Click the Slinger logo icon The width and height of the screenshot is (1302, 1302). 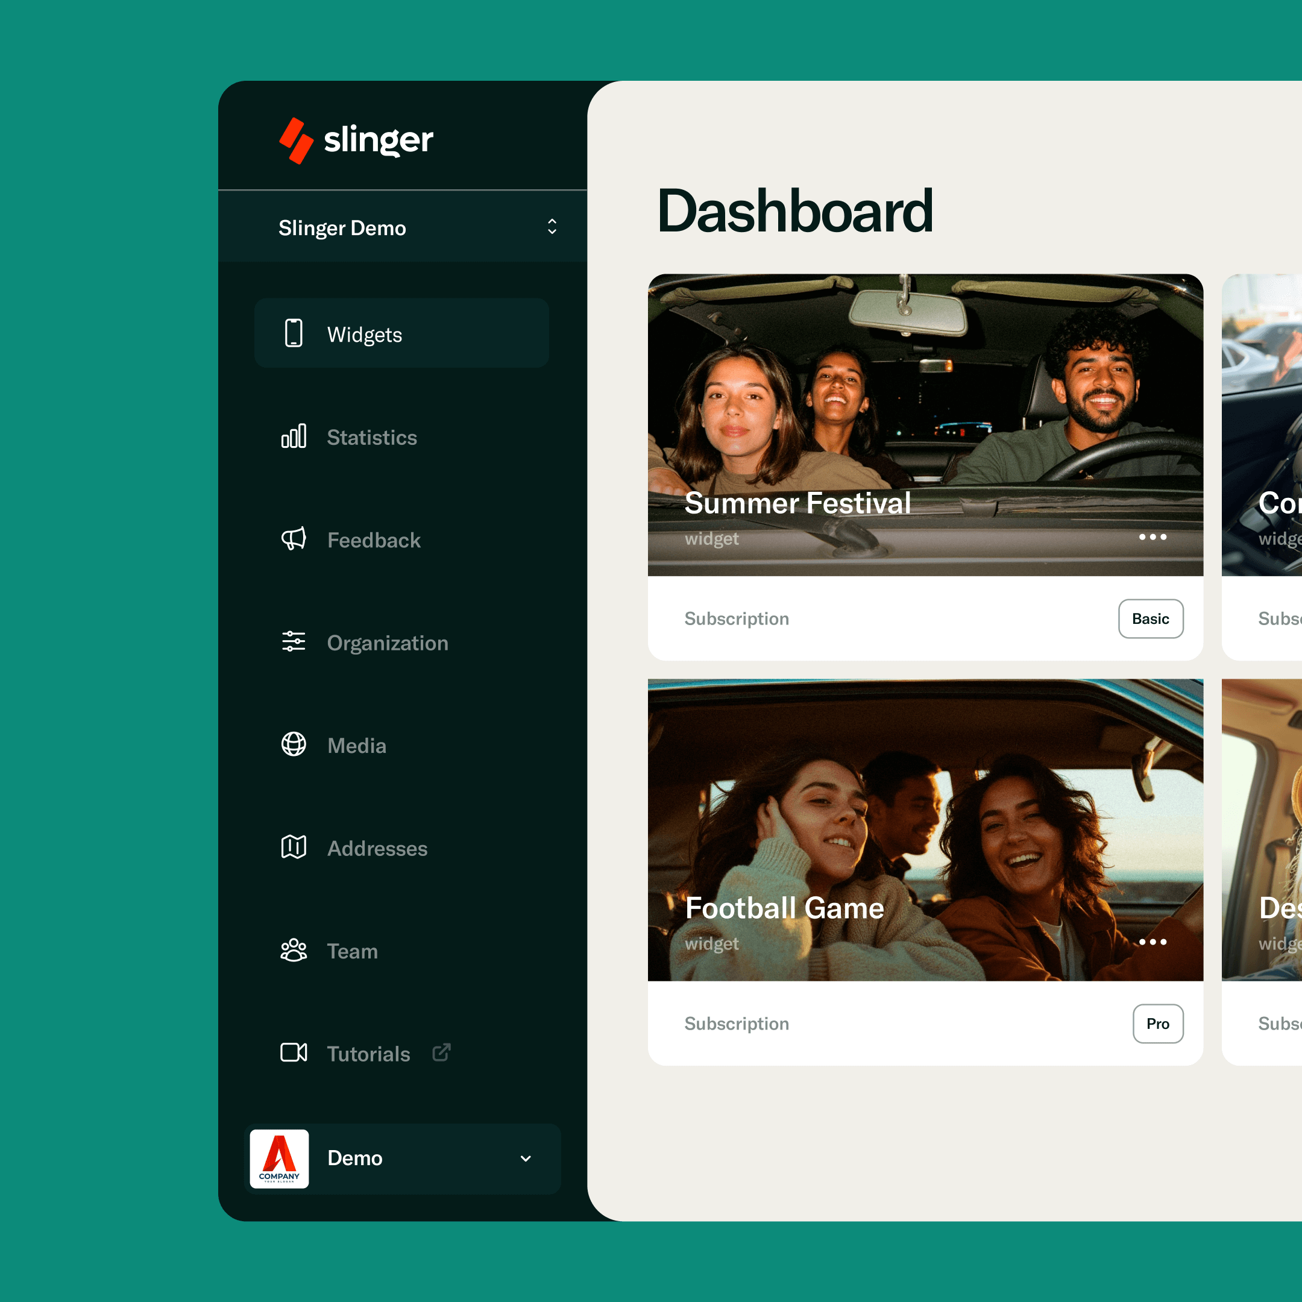pos(296,141)
